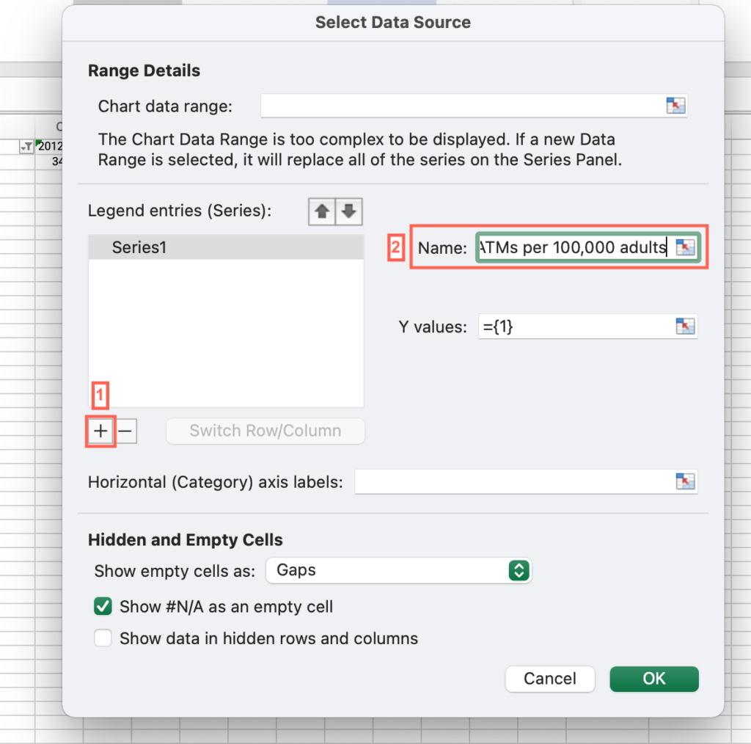Confirm the dialog with OK
The height and width of the screenshot is (744, 751).
(x=653, y=679)
